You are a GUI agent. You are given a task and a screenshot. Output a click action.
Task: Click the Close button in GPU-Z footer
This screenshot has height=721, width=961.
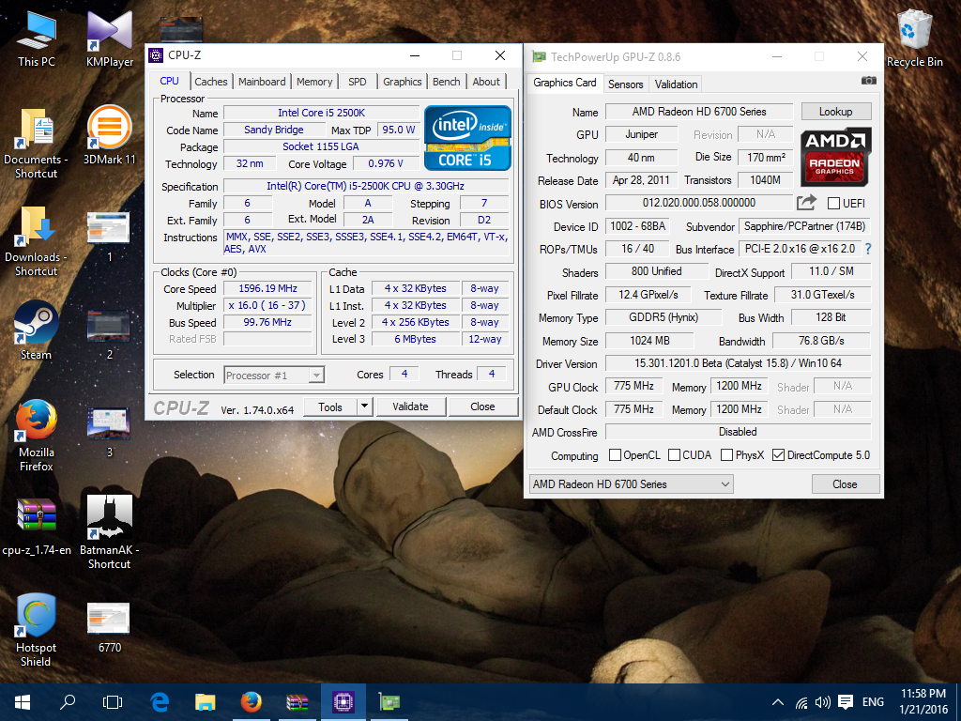[x=846, y=483]
